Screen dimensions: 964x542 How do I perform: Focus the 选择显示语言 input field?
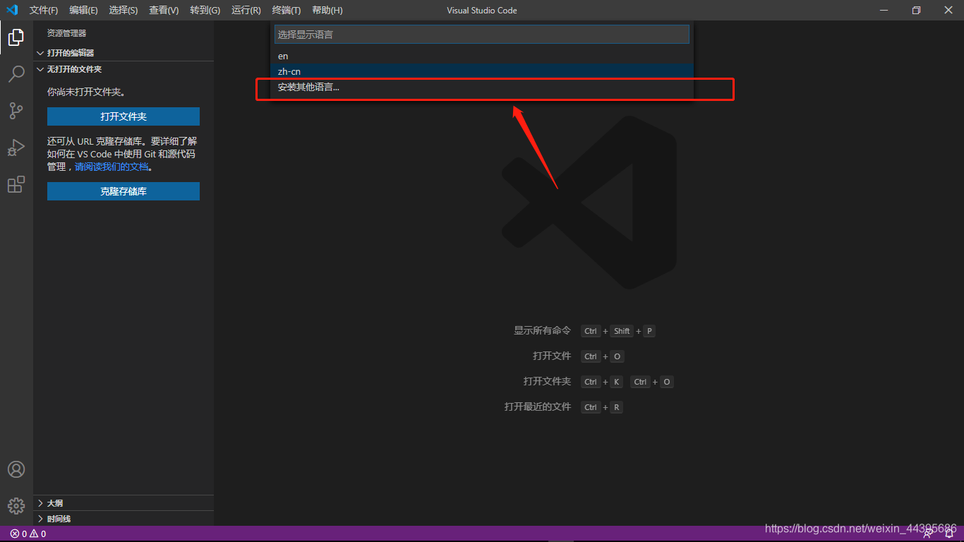pyautogui.click(x=482, y=34)
